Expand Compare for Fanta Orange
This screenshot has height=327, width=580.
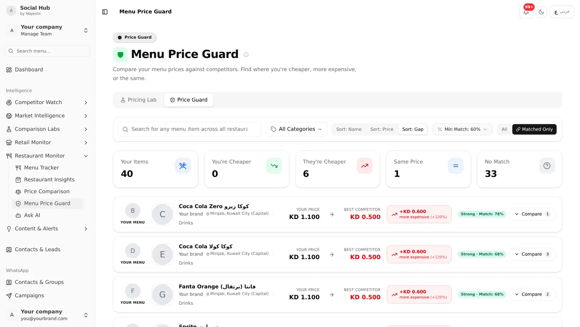(532, 294)
